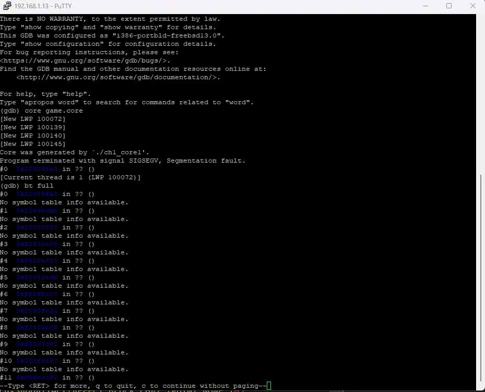
Task: Click the frame #10 address in backtrace
Action: [x=37, y=361]
